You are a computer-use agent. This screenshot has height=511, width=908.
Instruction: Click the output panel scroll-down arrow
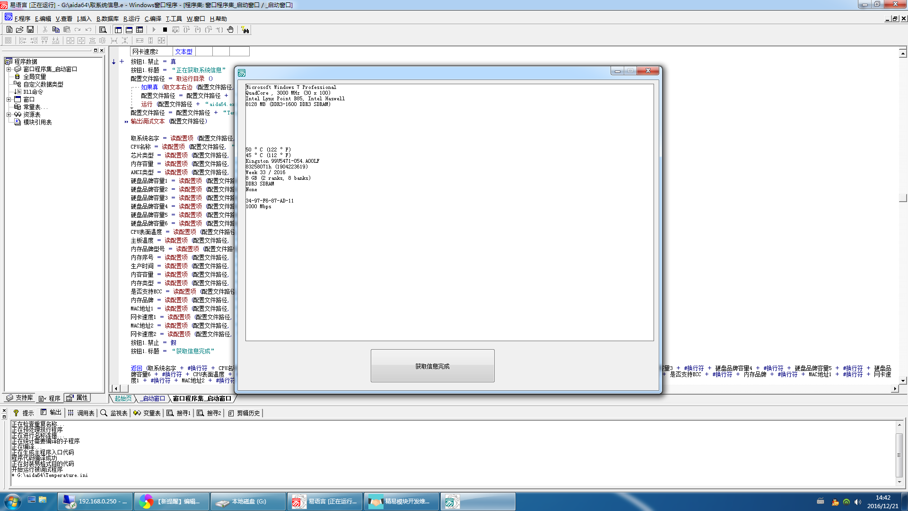tap(899, 482)
